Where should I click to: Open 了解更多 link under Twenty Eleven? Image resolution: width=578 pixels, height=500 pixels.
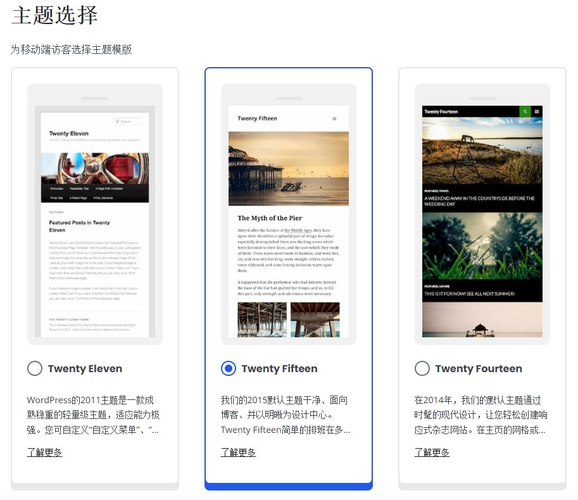click(x=44, y=453)
